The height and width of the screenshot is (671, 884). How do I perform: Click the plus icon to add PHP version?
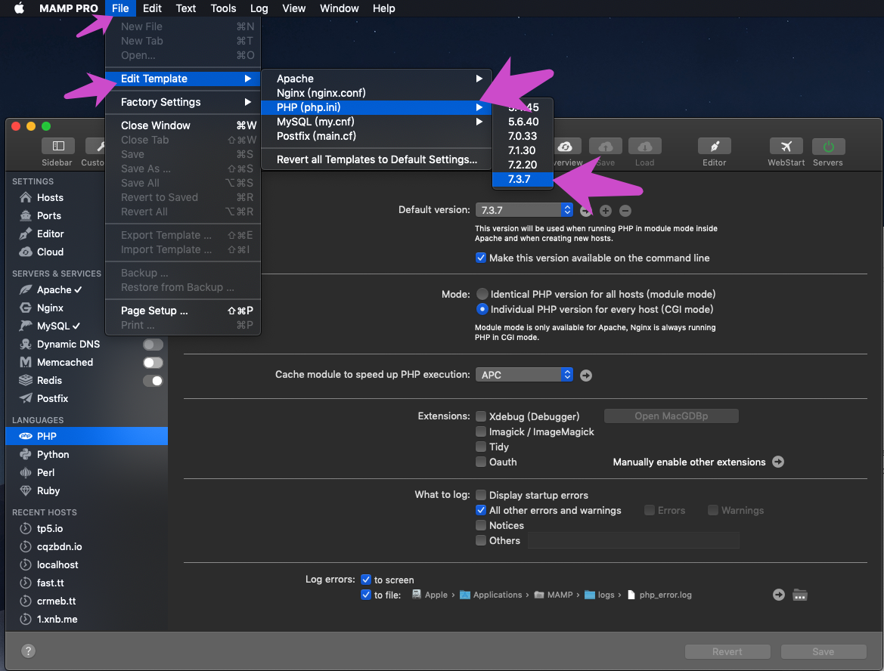pos(606,211)
